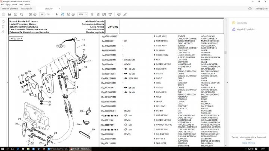Click the page number input field
Image resolution: width=269 pixels, height=151 pixels.
pos(41,14)
